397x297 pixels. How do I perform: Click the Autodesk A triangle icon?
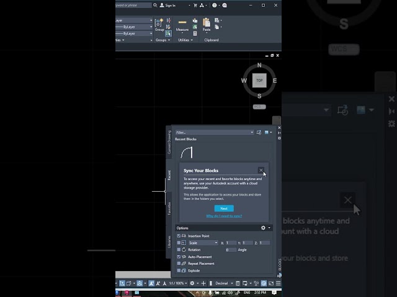(x=202, y=6)
